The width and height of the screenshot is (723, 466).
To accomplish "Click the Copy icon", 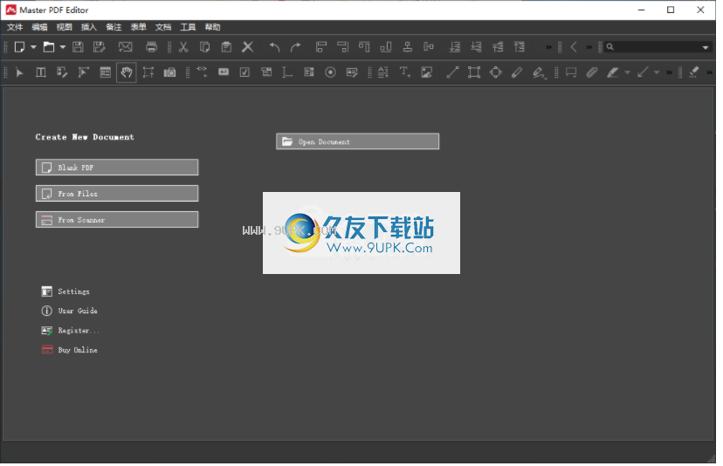I will (x=204, y=47).
